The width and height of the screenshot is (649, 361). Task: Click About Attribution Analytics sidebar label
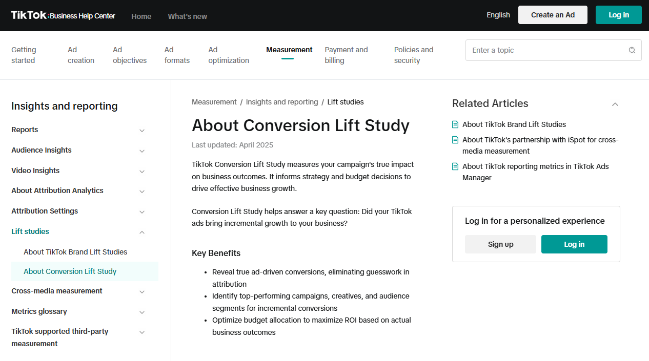coord(57,190)
